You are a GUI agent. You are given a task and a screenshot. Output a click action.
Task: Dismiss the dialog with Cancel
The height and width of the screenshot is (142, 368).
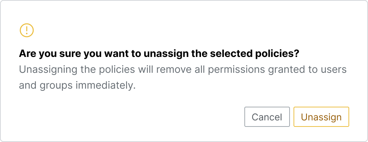click(267, 117)
